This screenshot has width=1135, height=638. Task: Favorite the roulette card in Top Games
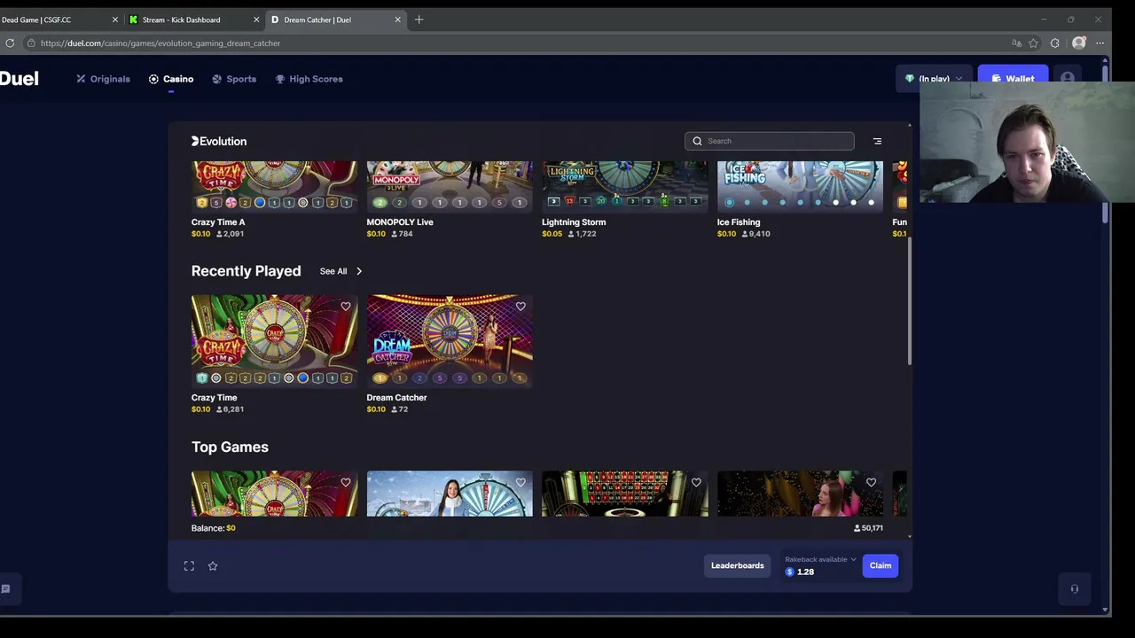(x=696, y=483)
